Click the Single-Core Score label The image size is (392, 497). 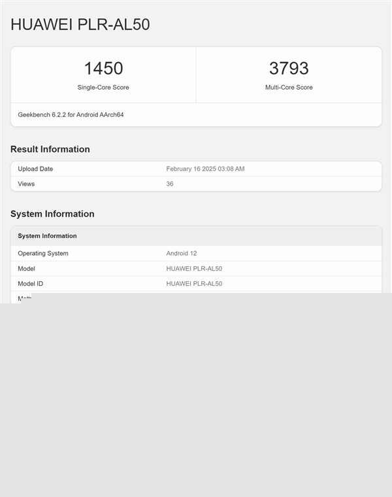pos(103,87)
